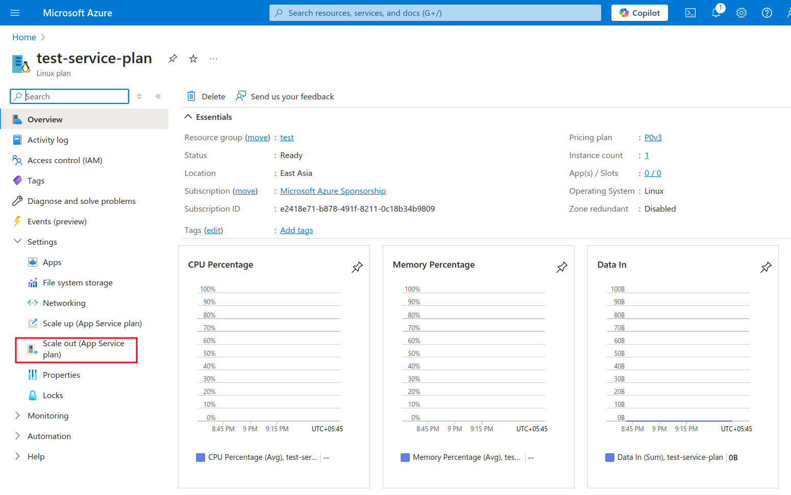Click the Scale up icon
Screen dimensions: 791x495
[33, 323]
